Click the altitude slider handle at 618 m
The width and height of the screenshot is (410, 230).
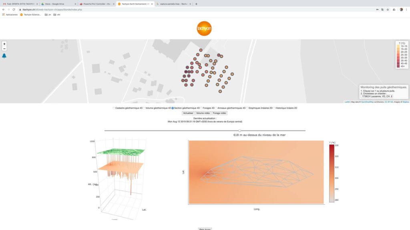point(239,131)
